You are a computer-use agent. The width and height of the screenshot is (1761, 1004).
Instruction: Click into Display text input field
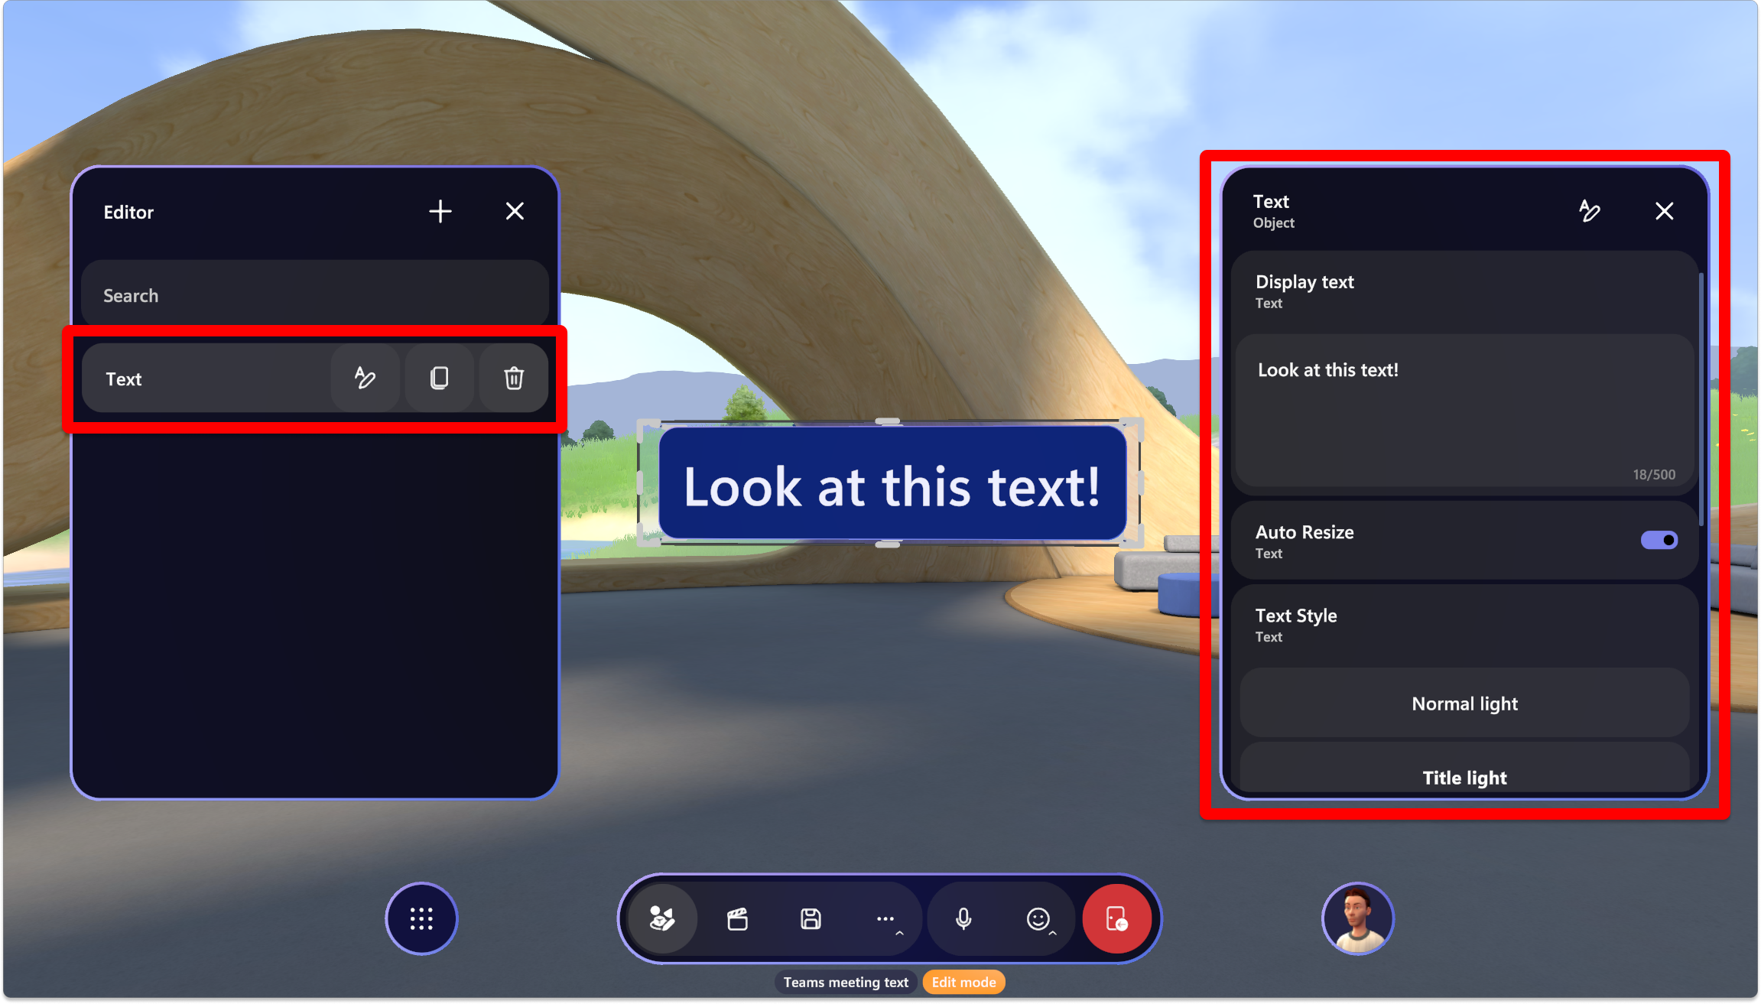pos(1464,411)
